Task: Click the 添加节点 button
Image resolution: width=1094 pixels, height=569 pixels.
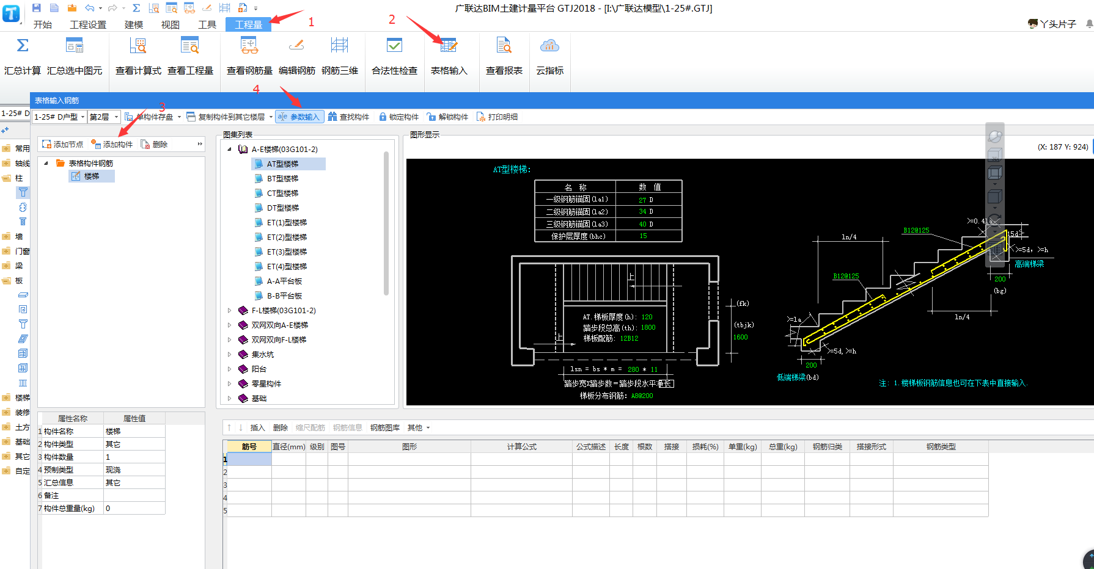Action: tap(62, 144)
